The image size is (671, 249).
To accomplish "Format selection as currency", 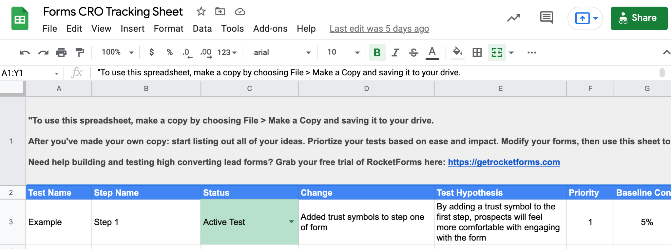I will click(x=151, y=52).
